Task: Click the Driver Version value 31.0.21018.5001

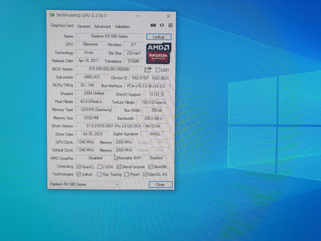Action: pos(123,126)
